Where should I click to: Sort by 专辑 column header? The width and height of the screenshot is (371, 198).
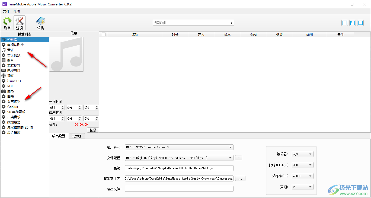click(x=253, y=34)
